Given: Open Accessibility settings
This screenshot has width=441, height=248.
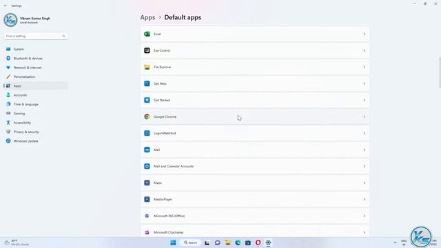Looking at the screenshot, I should (x=36, y=123).
